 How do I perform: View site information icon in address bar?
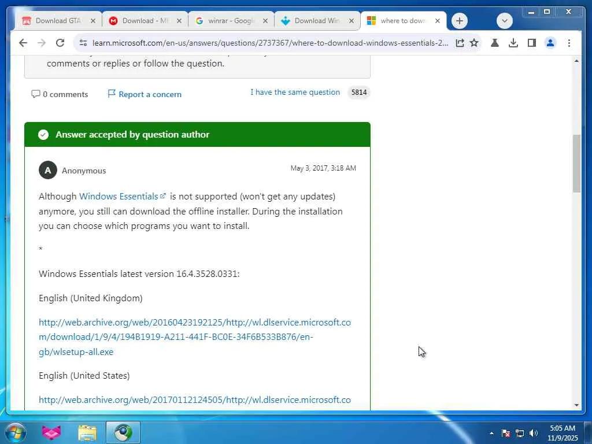click(83, 43)
